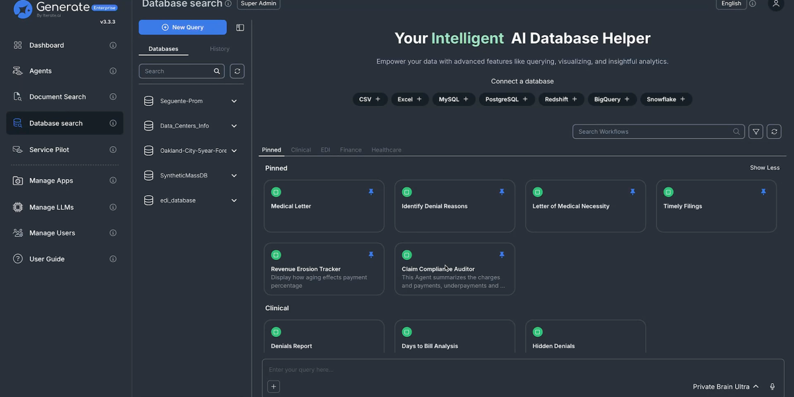This screenshot has width=794, height=397.
Task: Click the split panel icon next to New Query
Action: [x=240, y=27]
